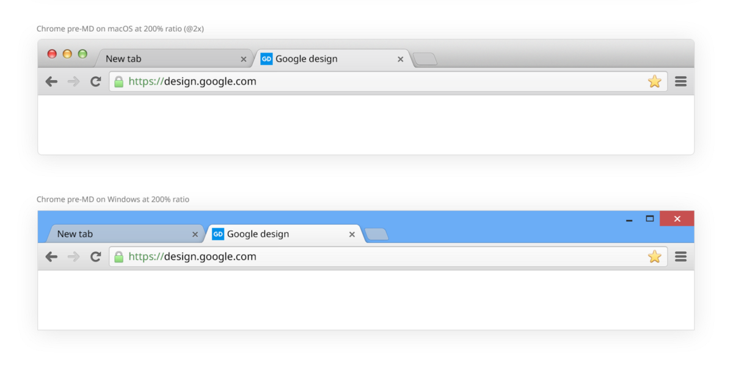Click back arrow in macOS Chrome window
This screenshot has width=733, height=367.
point(51,82)
